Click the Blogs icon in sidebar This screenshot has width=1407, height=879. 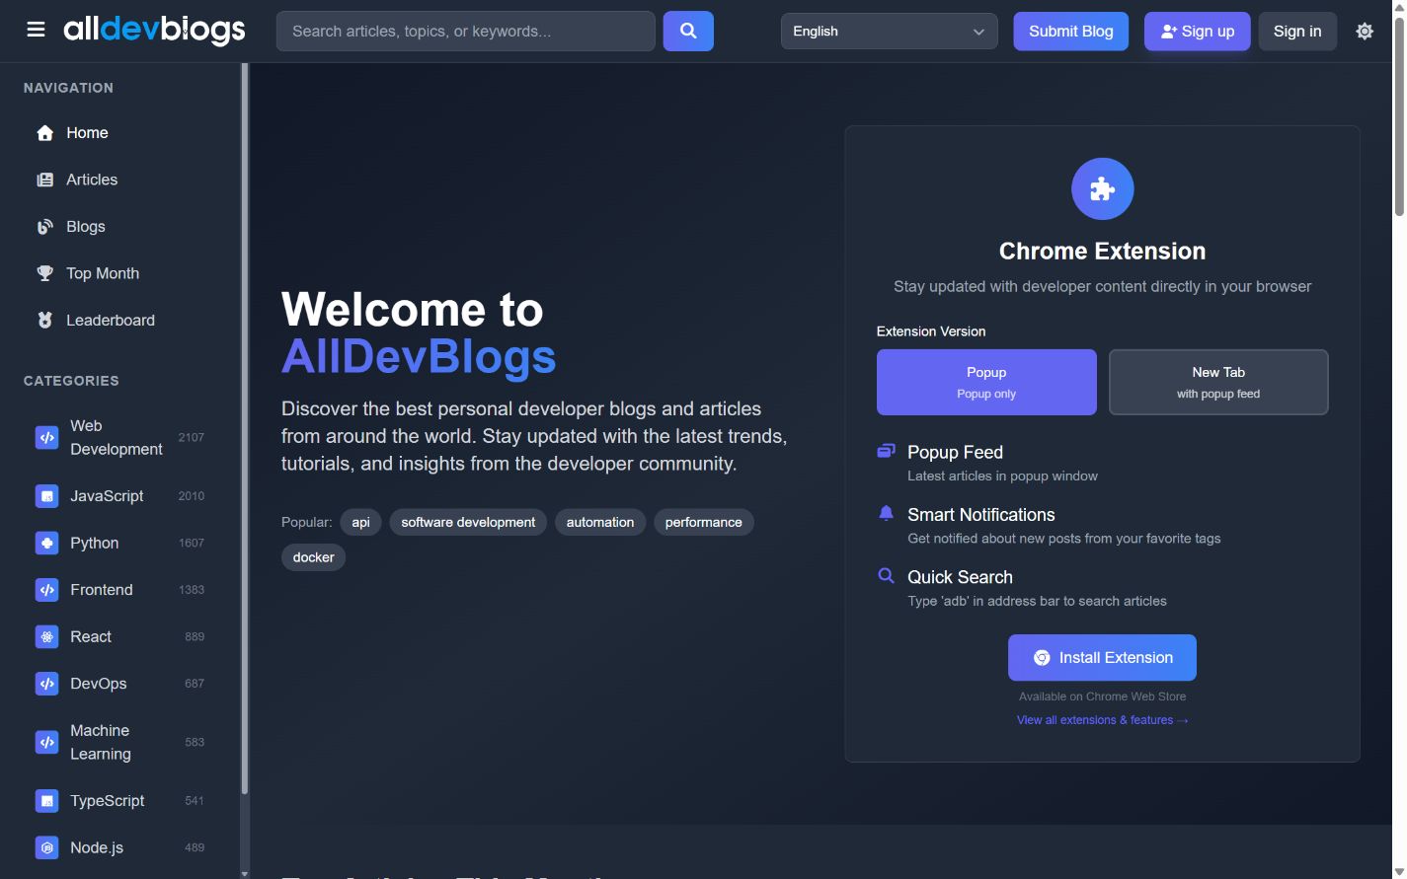[x=44, y=227]
